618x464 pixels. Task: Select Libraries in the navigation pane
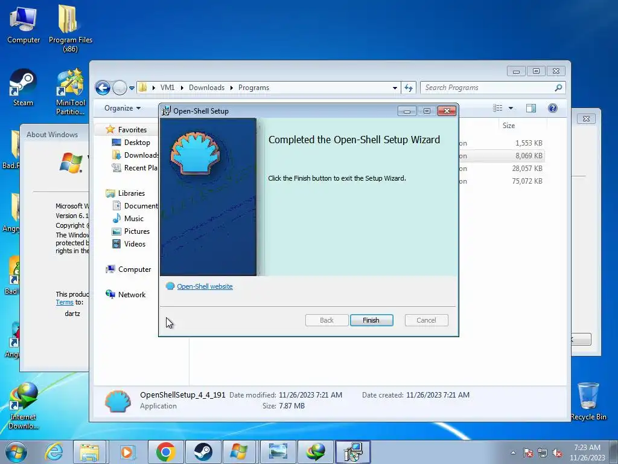click(131, 193)
